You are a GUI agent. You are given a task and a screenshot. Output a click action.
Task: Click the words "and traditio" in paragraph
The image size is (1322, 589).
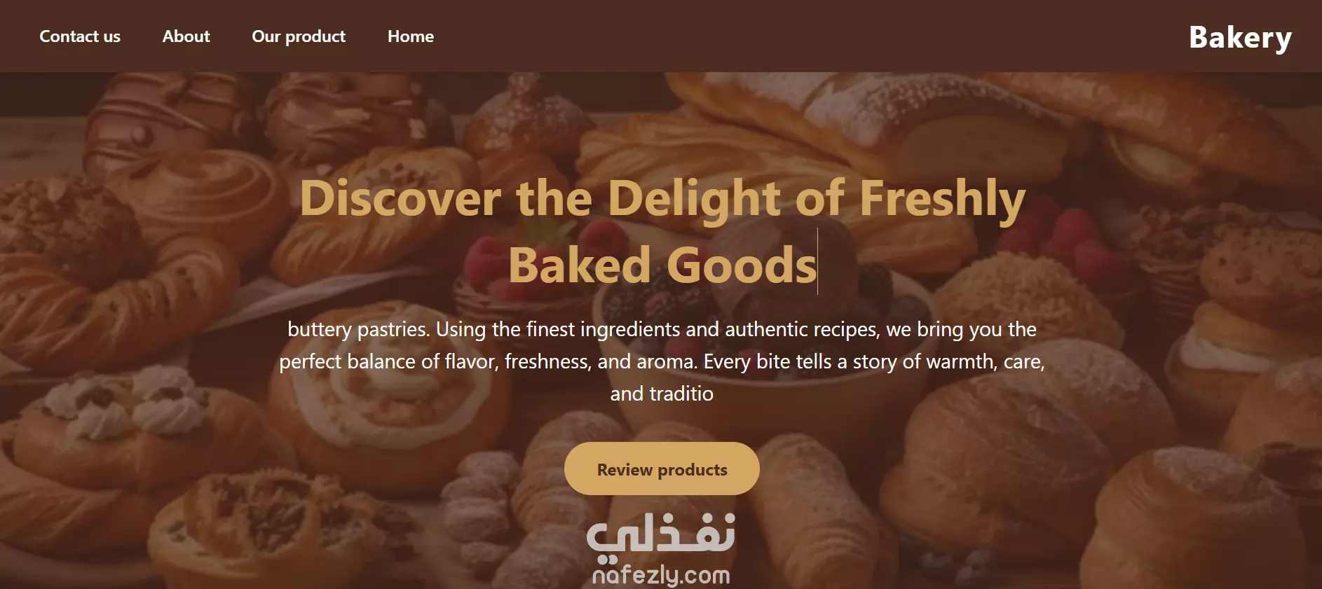click(662, 394)
